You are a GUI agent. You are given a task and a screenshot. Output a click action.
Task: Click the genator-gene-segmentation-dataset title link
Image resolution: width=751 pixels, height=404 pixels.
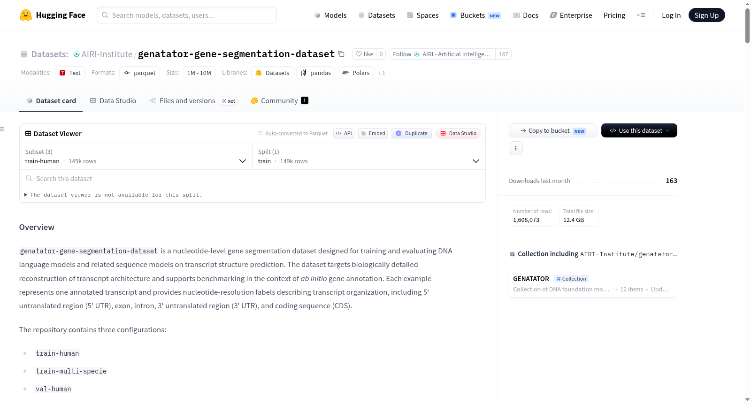tap(236, 54)
